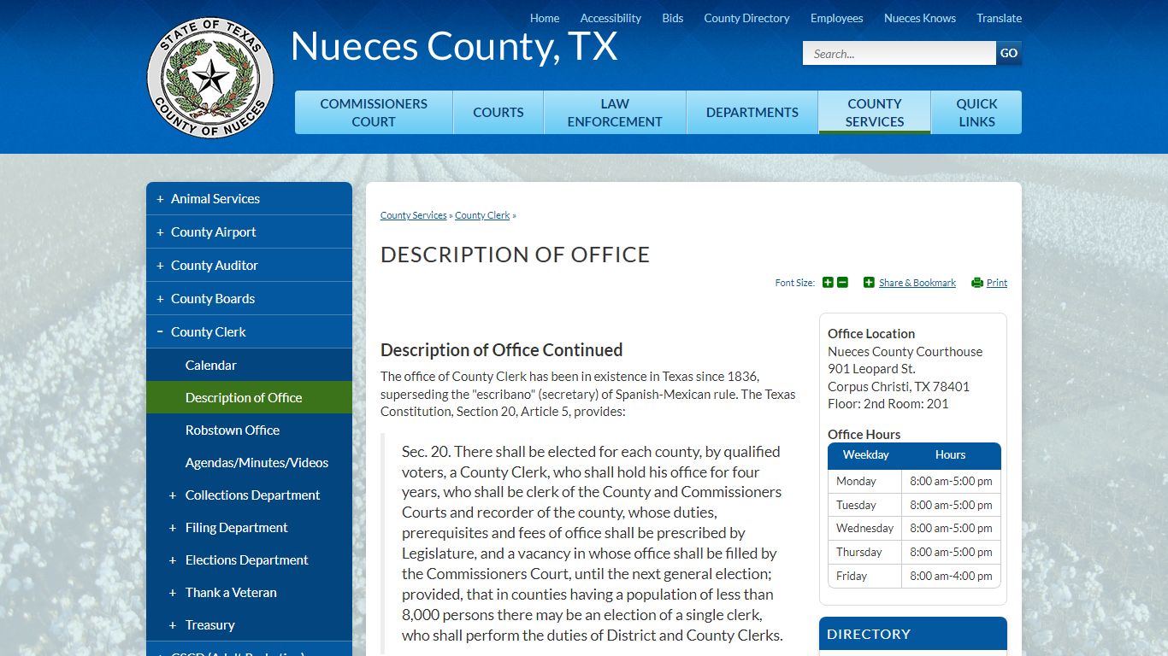This screenshot has width=1168, height=656.
Task: Click the printer icon
Action: coord(976,283)
